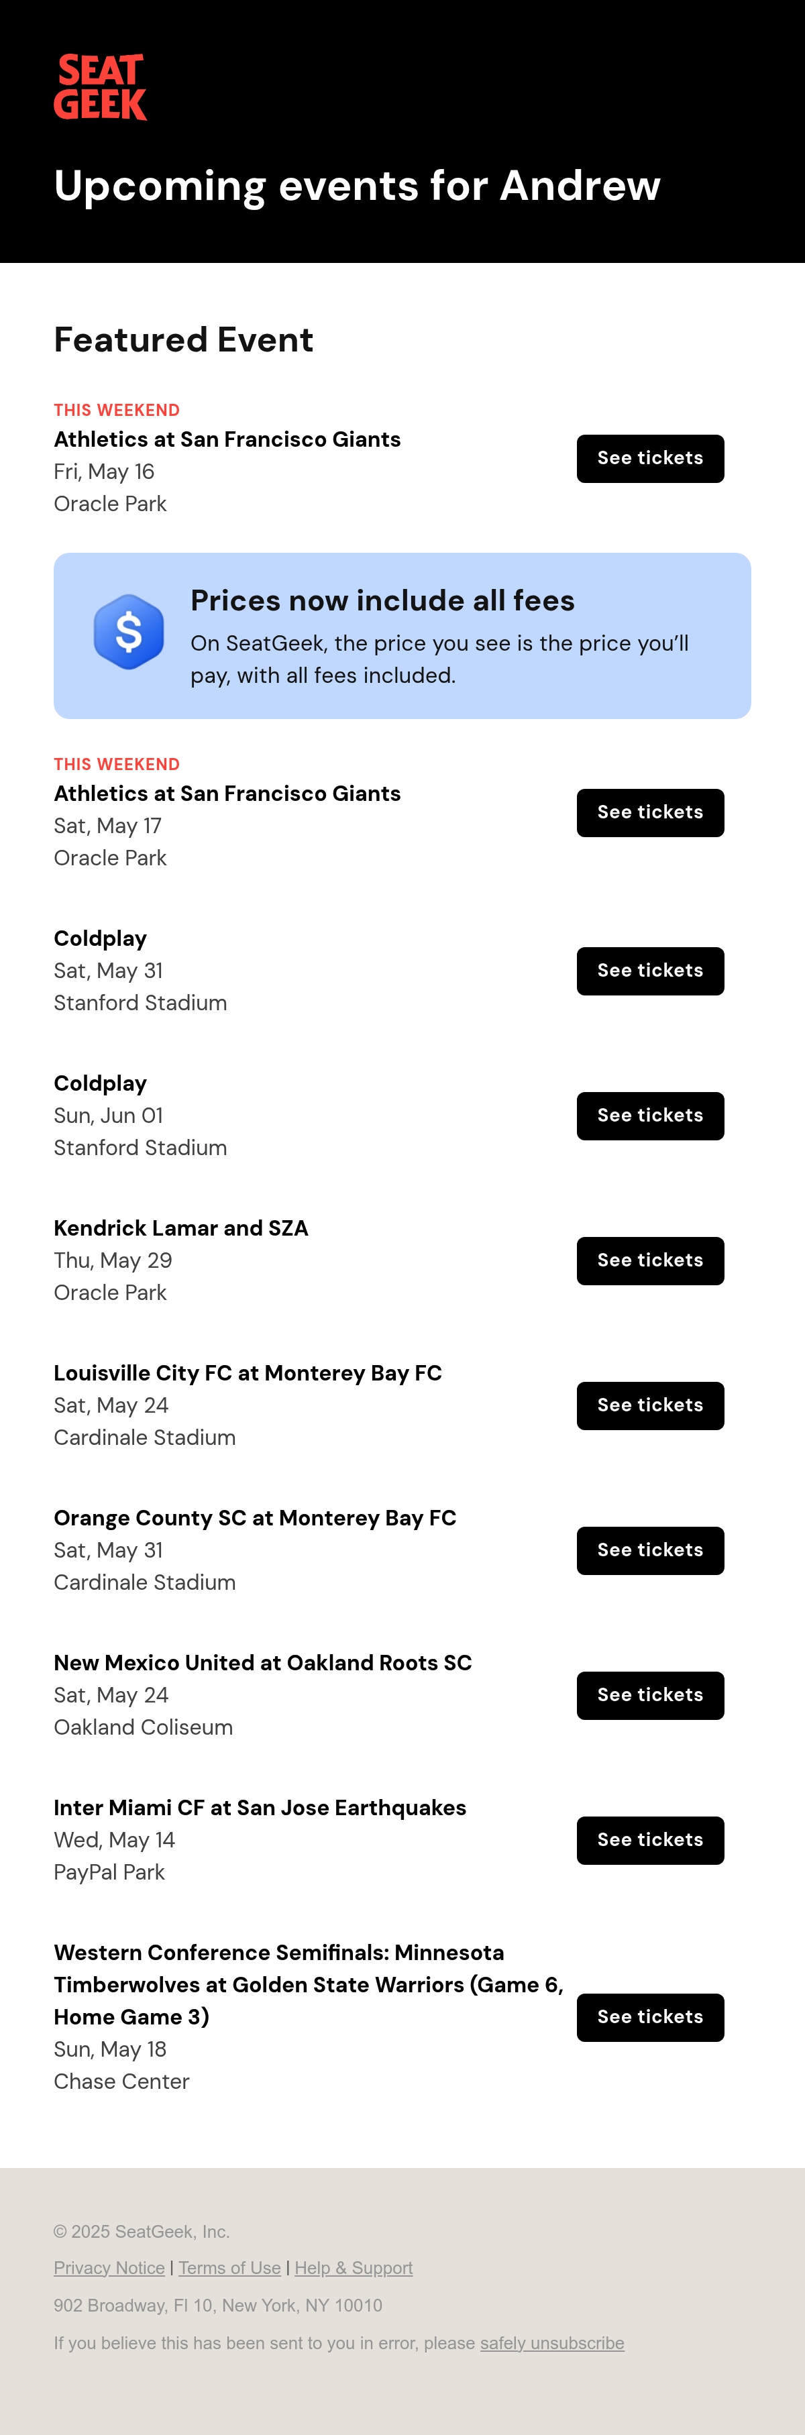See tickets for Inter Miami CF match
Screen dimensions: 805x2435
[650, 1841]
